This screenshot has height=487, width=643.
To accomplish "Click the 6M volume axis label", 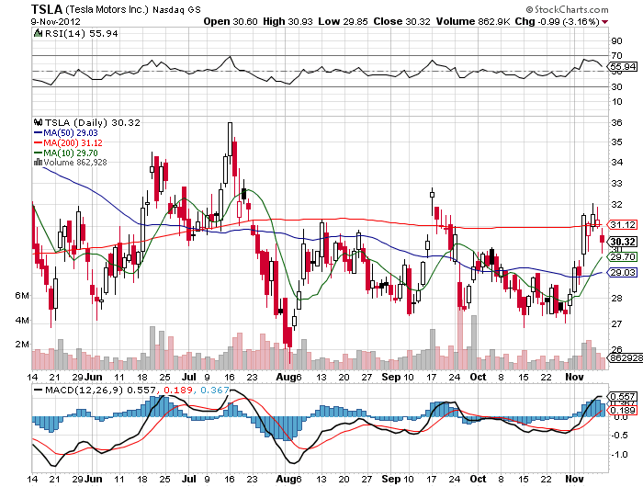I will point(22,296).
